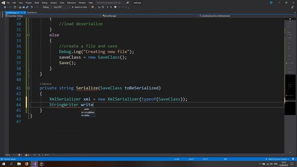Open the Tools menu
The image size is (297, 167).
[62, 3]
